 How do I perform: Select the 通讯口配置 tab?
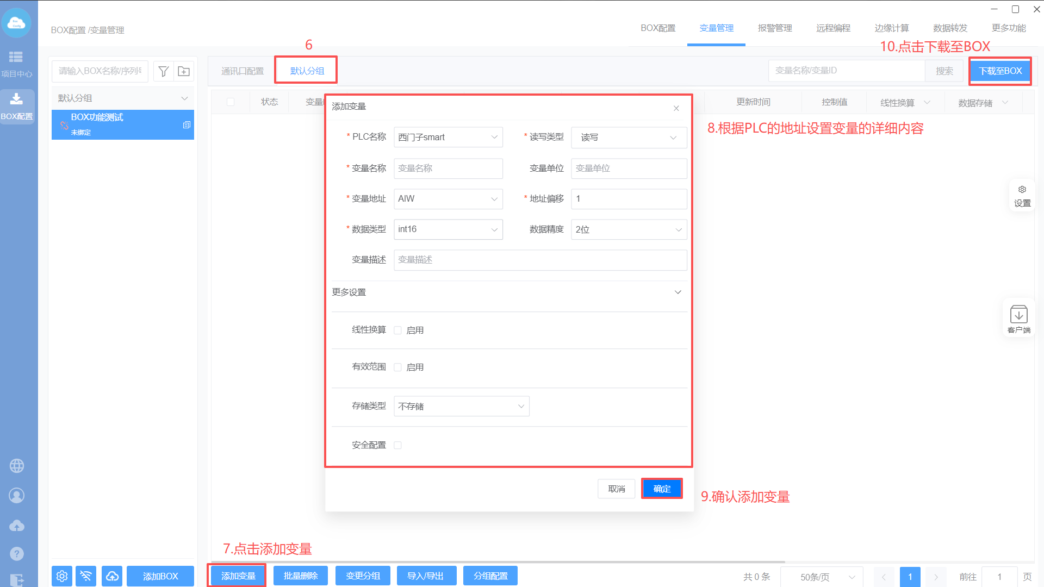(243, 71)
